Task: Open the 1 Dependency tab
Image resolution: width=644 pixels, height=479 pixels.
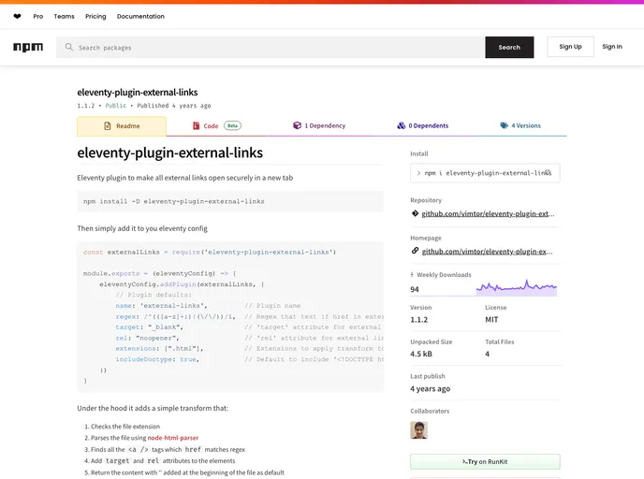Action: [319, 126]
